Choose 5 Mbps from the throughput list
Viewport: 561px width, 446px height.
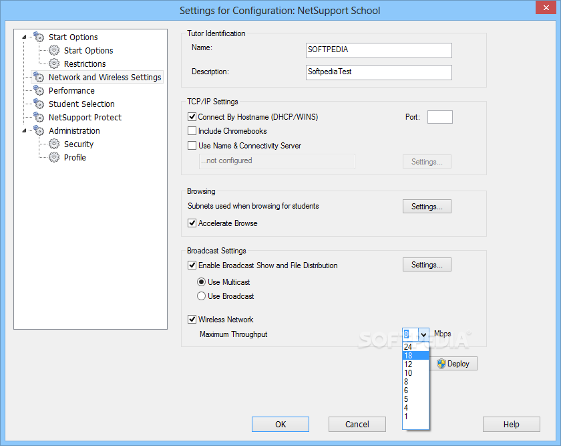(x=415, y=399)
